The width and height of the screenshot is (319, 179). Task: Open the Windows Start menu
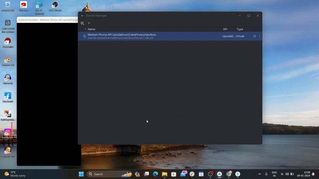pos(81,174)
